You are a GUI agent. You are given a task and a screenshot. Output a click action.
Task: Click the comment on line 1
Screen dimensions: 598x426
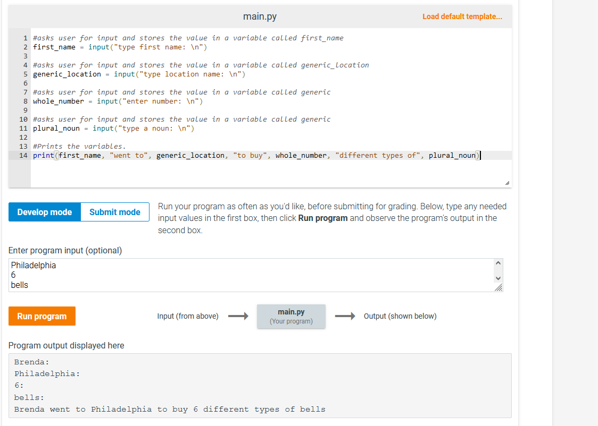click(188, 38)
